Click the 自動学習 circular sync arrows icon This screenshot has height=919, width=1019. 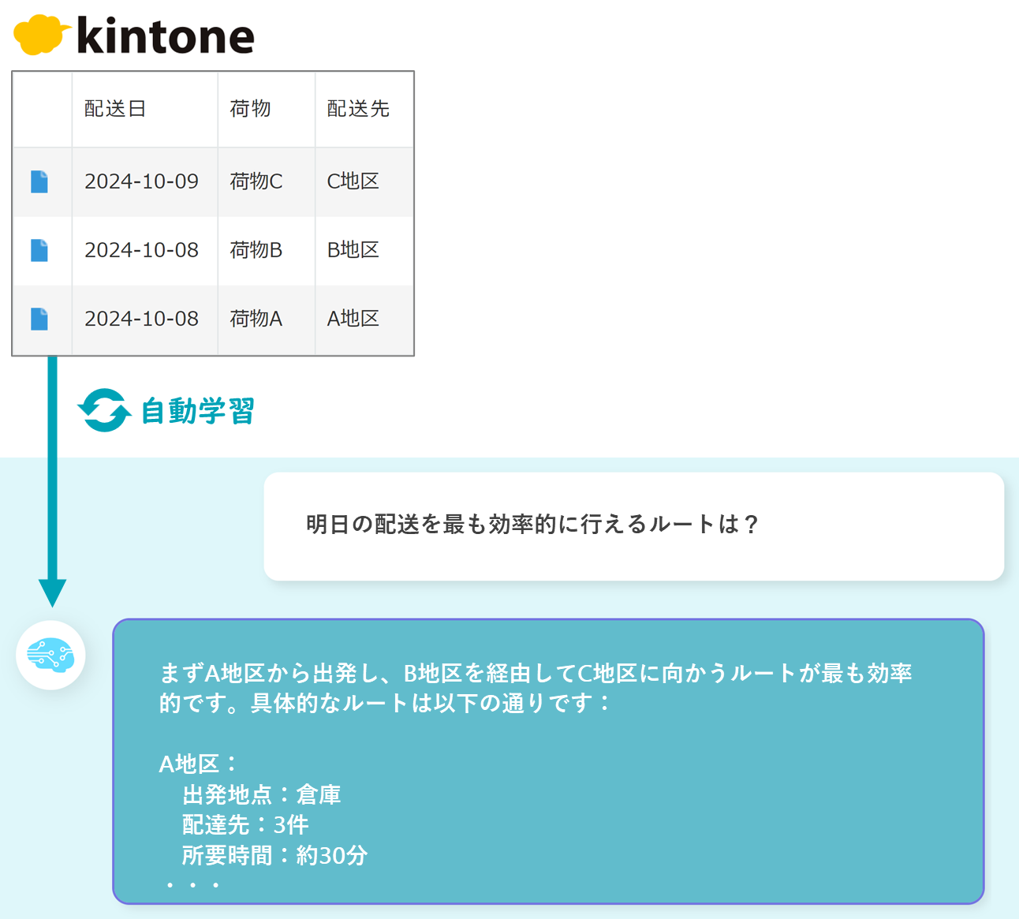pyautogui.click(x=103, y=410)
